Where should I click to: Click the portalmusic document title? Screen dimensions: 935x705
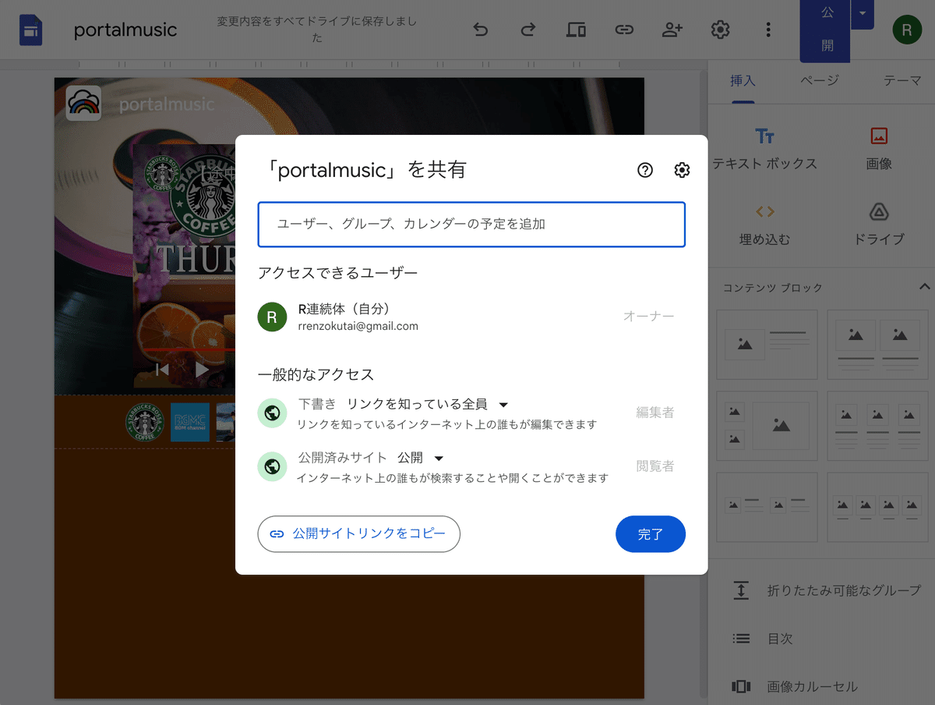point(125,30)
